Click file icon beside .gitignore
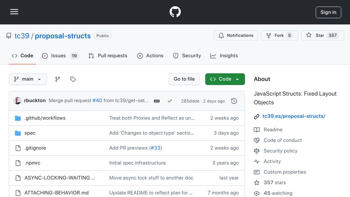The image size is (350, 197). coord(18,148)
